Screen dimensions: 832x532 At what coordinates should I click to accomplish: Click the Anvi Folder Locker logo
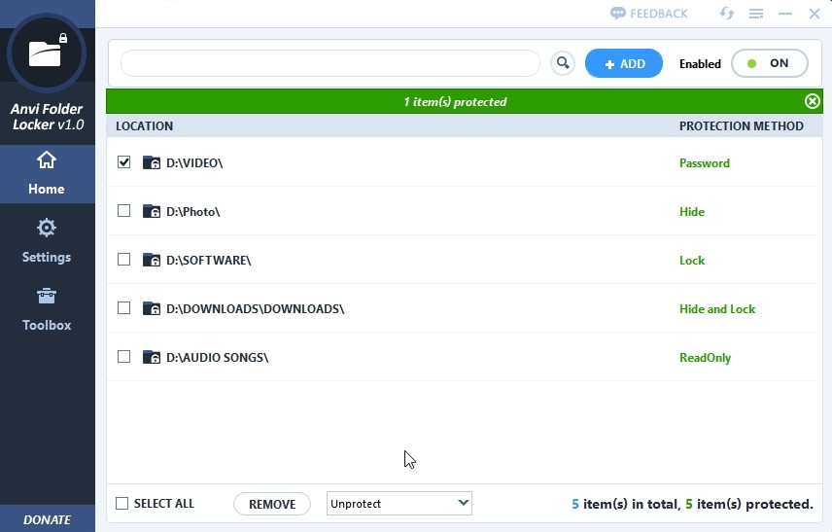coord(47,53)
